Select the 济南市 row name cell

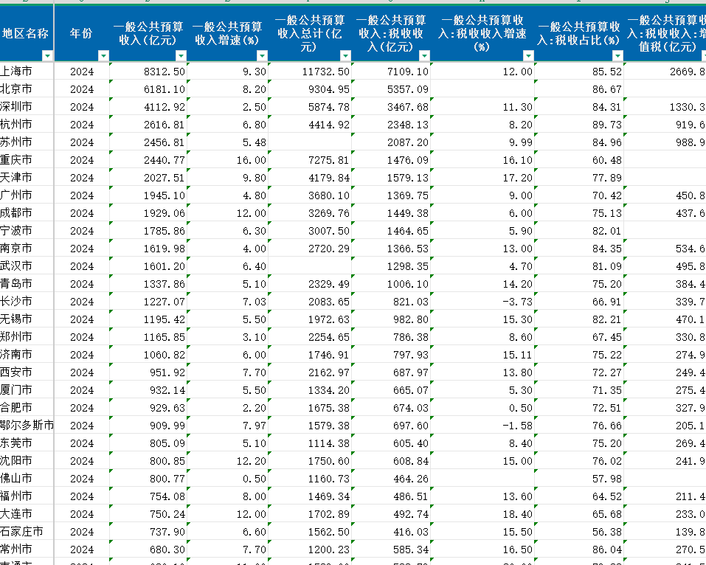(27, 354)
